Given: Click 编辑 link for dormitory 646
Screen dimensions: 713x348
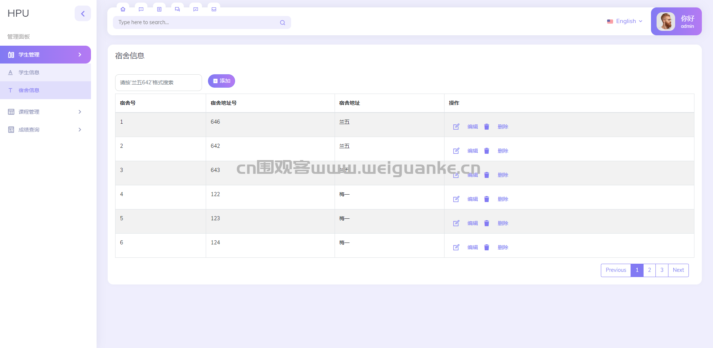Looking at the screenshot, I should pos(473,127).
